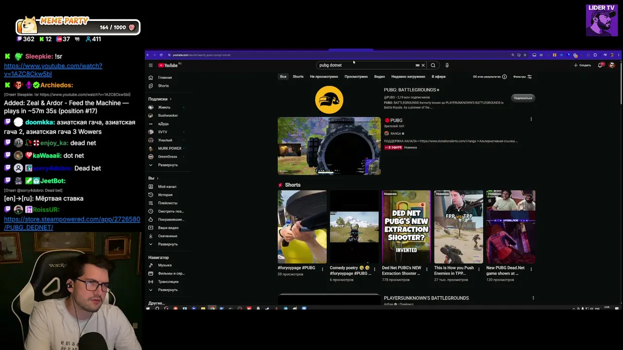Open the on-screen keyboard icon in search box
Viewport: 623px width, 350px height.
[x=417, y=65]
